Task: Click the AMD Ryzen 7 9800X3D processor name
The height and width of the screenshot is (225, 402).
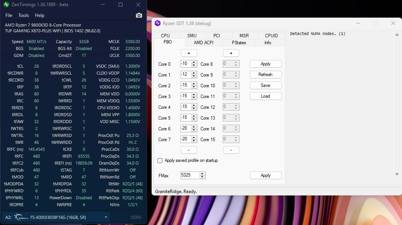Action: [43, 25]
